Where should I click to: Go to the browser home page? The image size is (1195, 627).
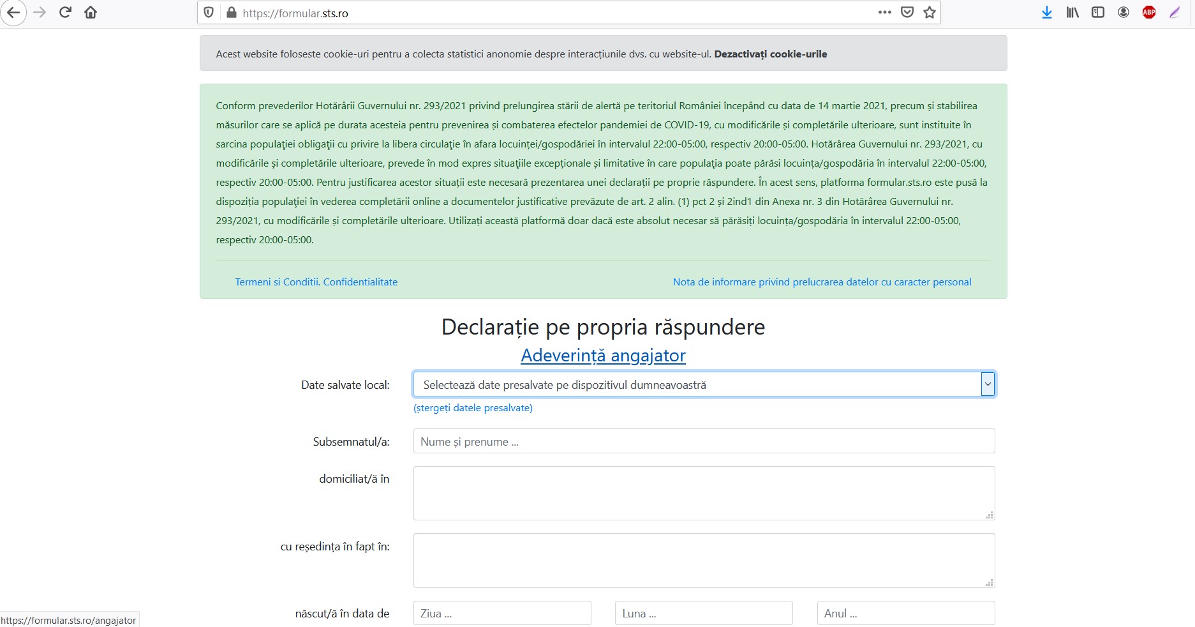(x=91, y=13)
